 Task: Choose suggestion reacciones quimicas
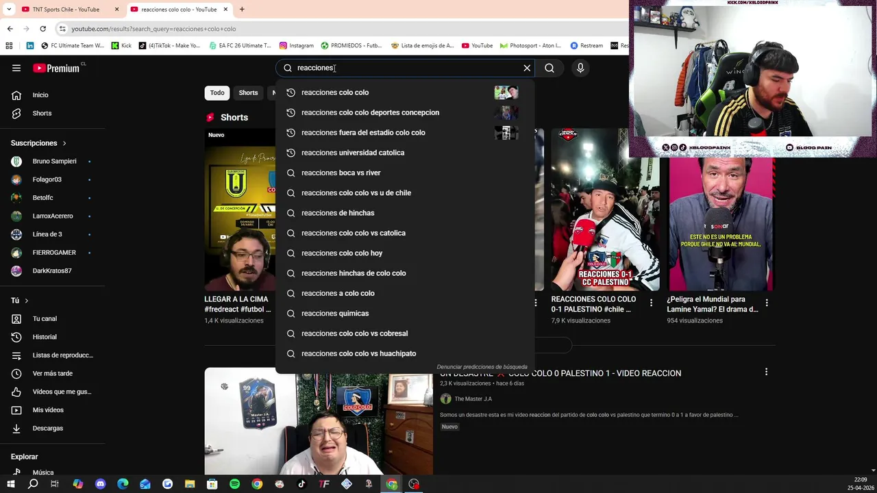tap(405, 314)
